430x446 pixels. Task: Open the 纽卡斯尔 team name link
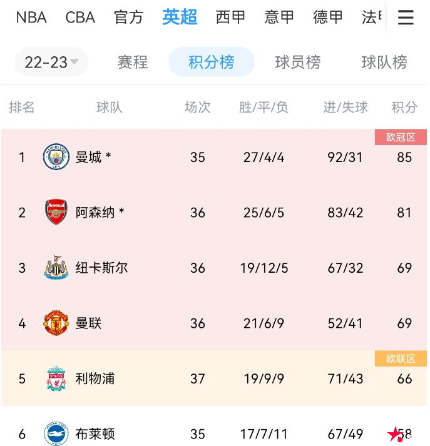click(101, 268)
